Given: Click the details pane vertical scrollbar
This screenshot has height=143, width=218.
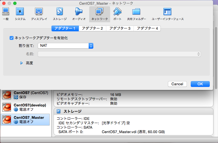Looking at the screenshot, I should pyautogui.click(x=216, y=58).
